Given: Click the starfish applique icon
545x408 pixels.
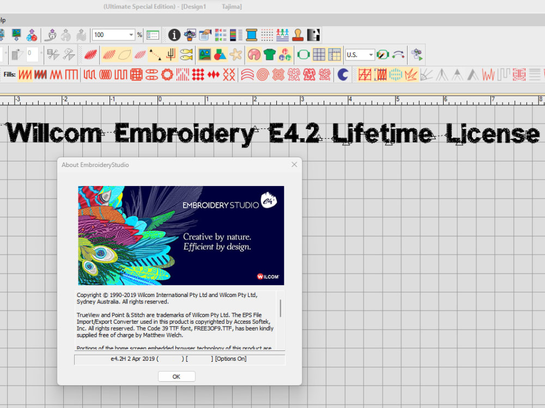Looking at the screenshot, I should pos(235,54).
